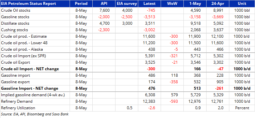
Task: Select 24-Apr gasoline net change value -261
Action: point(219,88)
